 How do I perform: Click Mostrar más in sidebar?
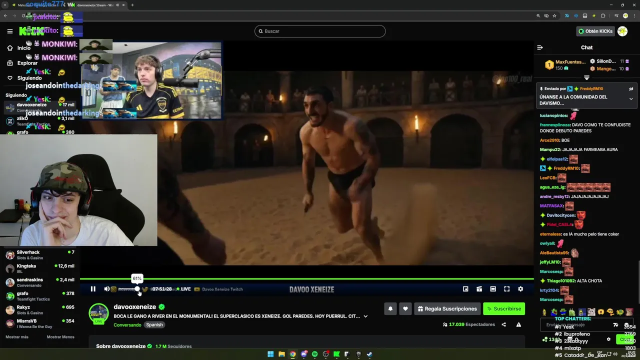tap(17, 337)
